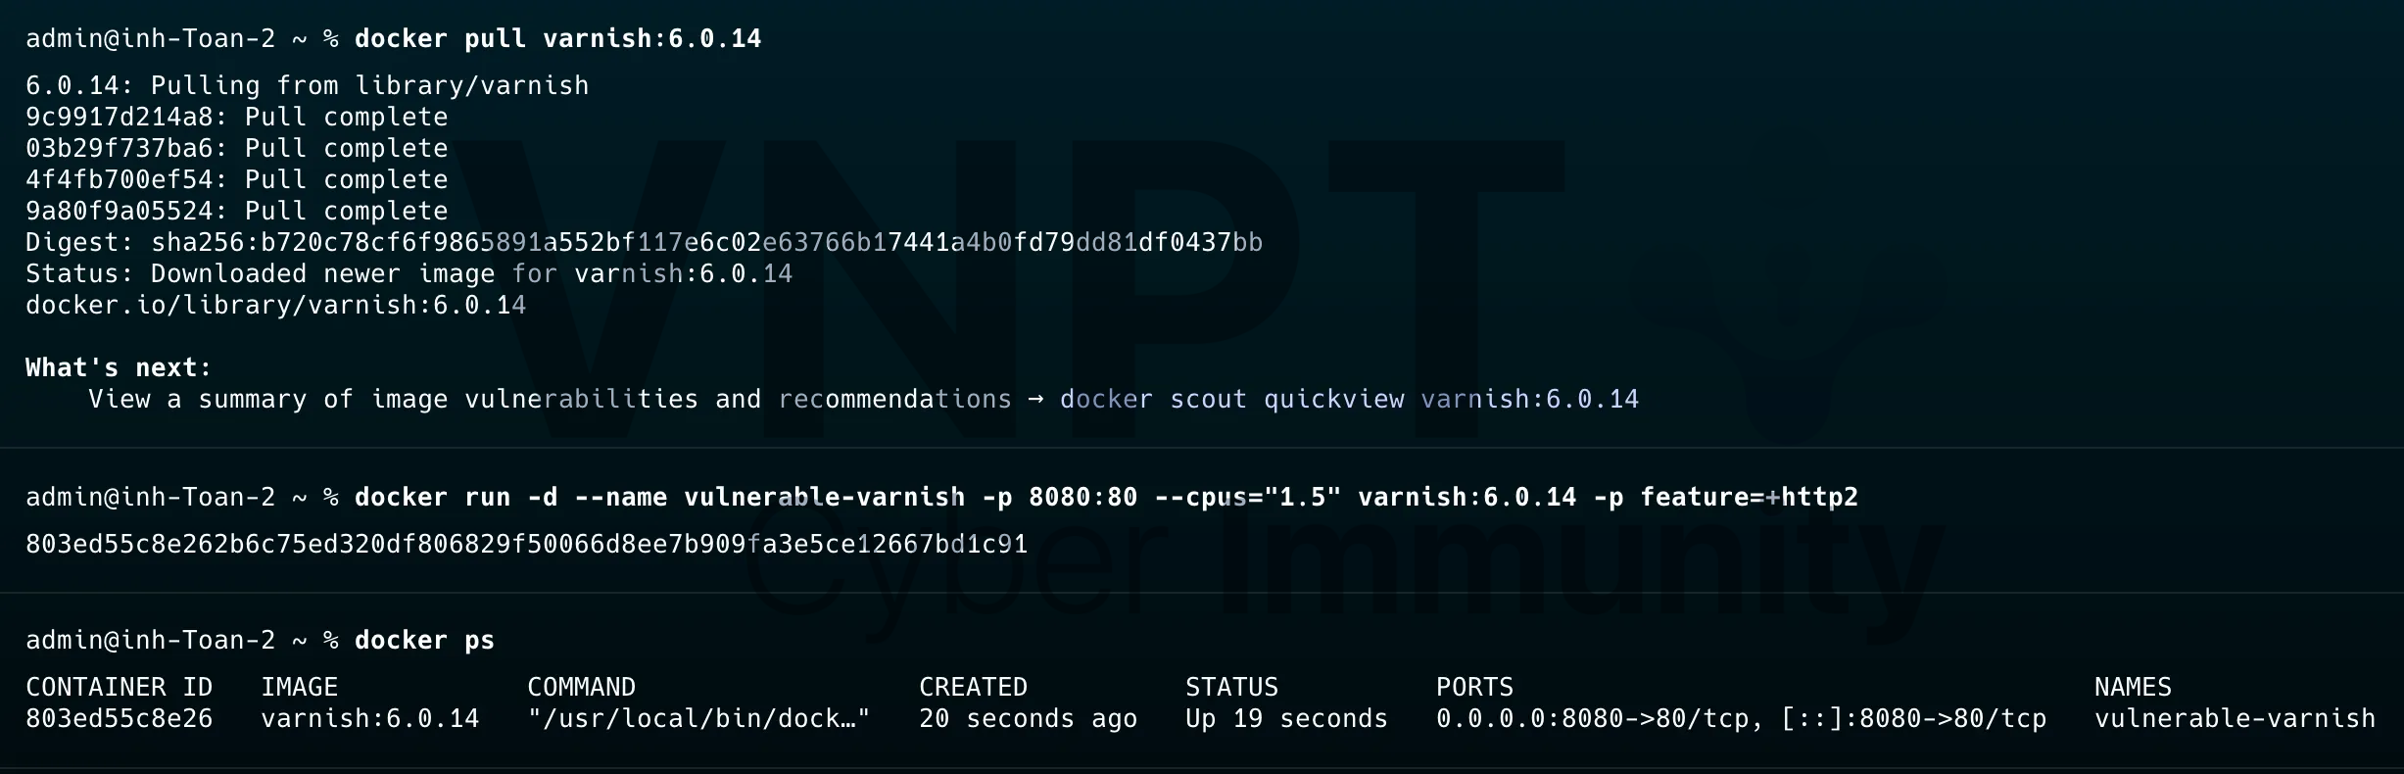Image resolution: width=2404 pixels, height=774 pixels.
Task: Click short container ID 803ed55c8e26 in table
Action: pos(119,718)
